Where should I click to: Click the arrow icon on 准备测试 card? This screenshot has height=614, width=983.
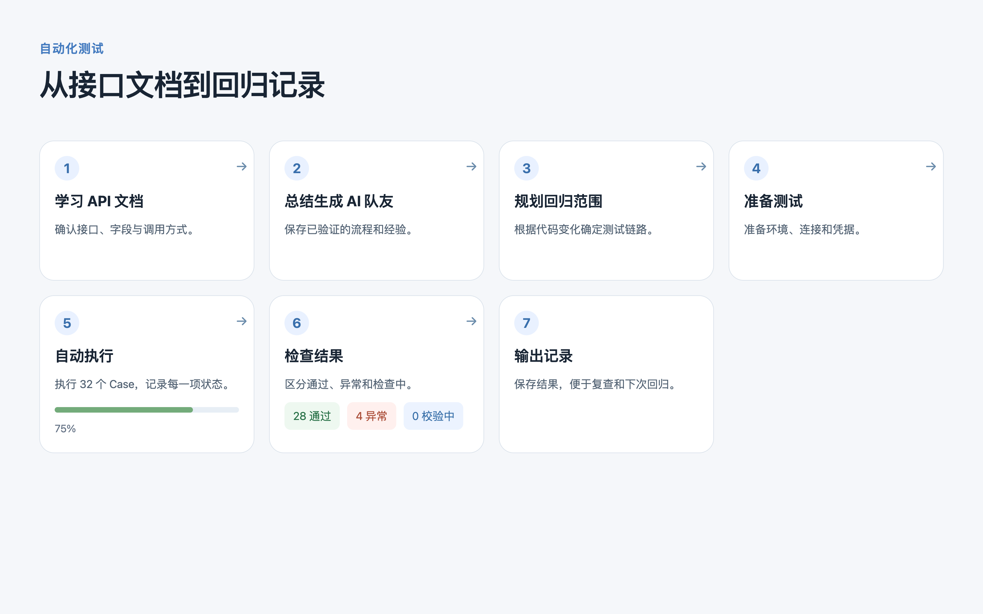coord(931,166)
